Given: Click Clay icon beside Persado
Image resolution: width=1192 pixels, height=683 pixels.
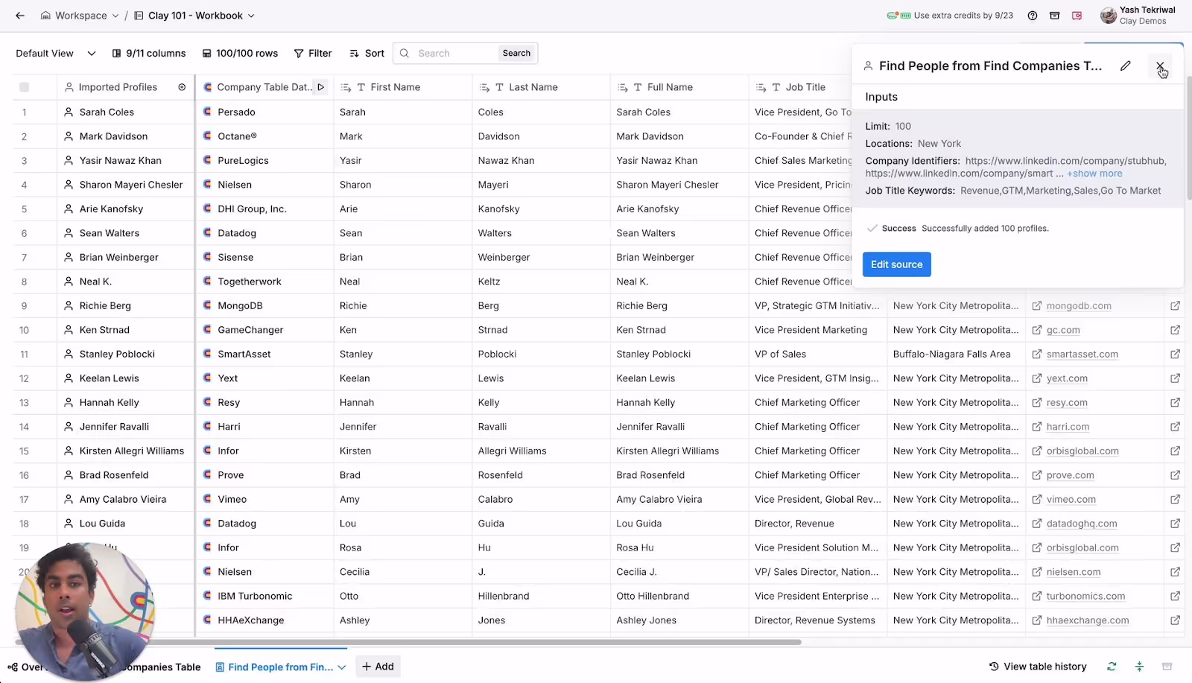Looking at the screenshot, I should click(207, 112).
